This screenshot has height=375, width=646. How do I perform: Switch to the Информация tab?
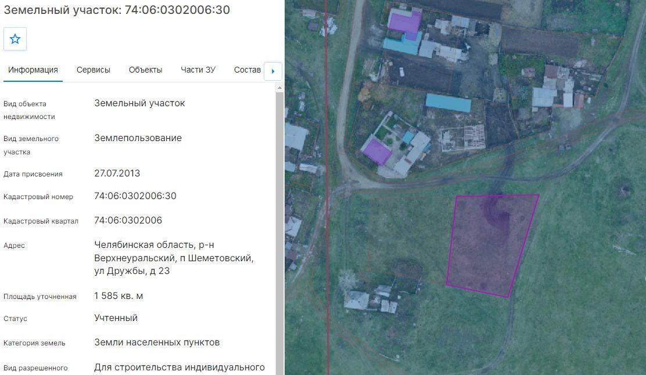(33, 70)
